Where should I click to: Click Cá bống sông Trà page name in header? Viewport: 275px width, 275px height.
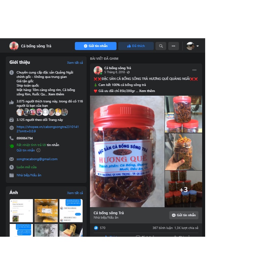point(36,46)
